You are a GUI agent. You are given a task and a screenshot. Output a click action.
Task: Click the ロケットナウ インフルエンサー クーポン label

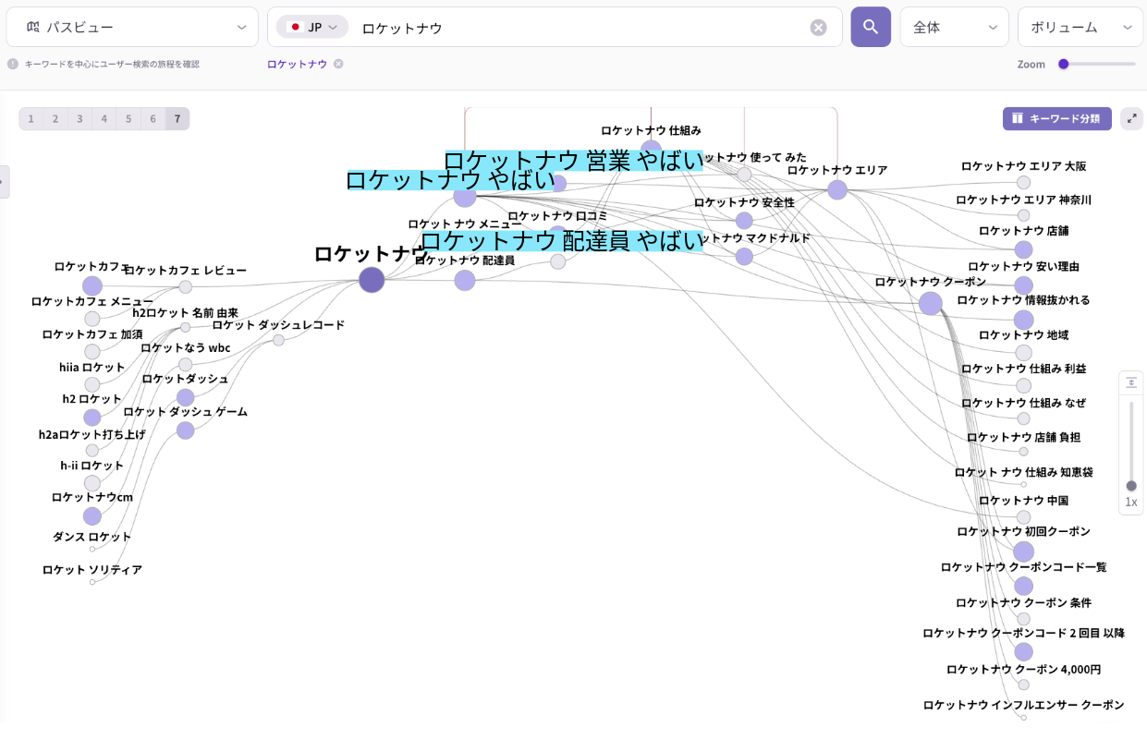[x=1023, y=705]
